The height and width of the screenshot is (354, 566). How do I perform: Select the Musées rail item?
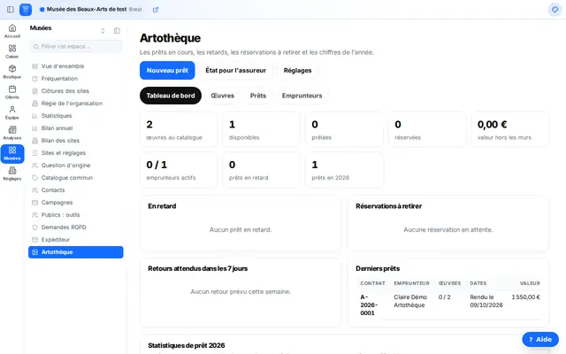(12, 153)
